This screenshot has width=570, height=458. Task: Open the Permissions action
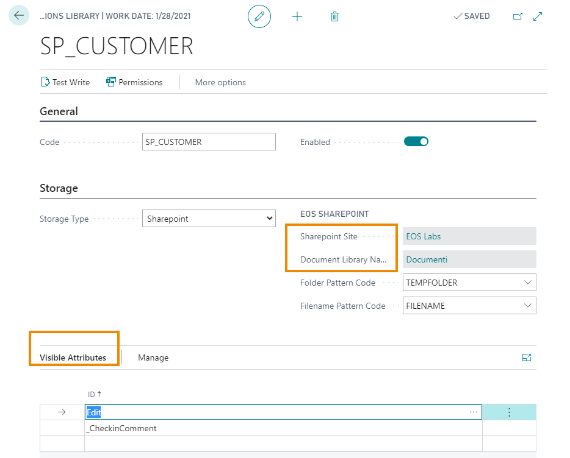(x=134, y=82)
